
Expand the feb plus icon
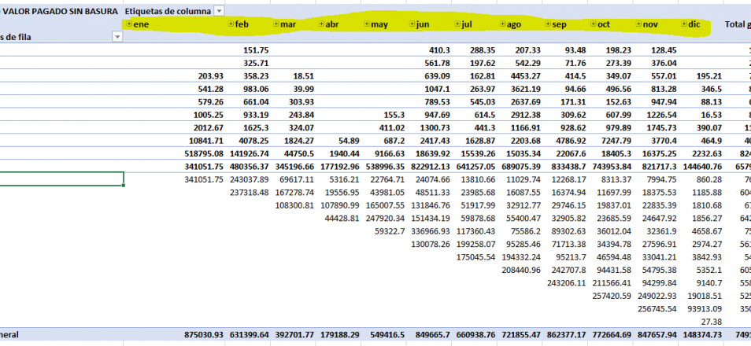point(231,24)
